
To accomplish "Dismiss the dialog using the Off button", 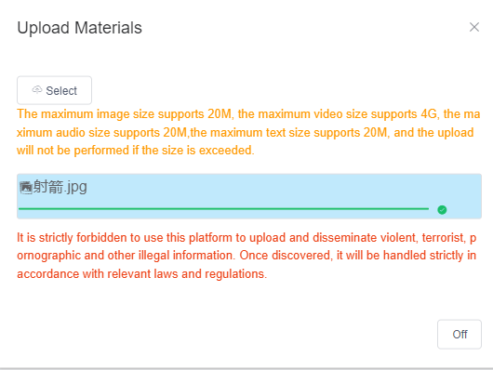I will (x=460, y=334).
